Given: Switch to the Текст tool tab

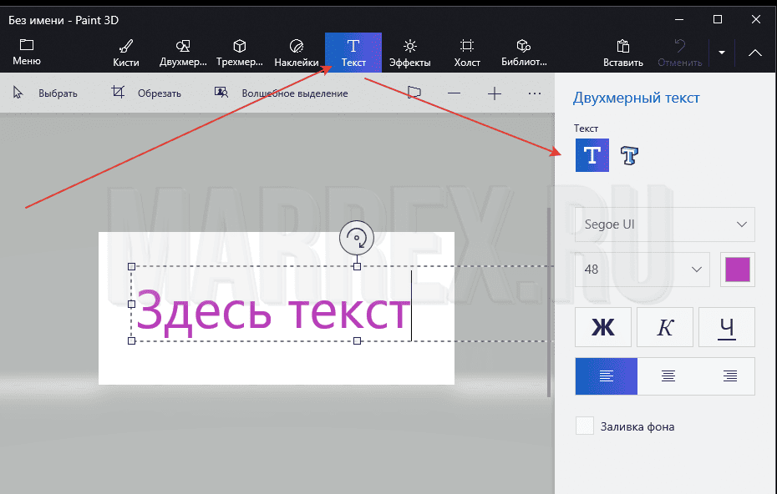Looking at the screenshot, I should [353, 53].
